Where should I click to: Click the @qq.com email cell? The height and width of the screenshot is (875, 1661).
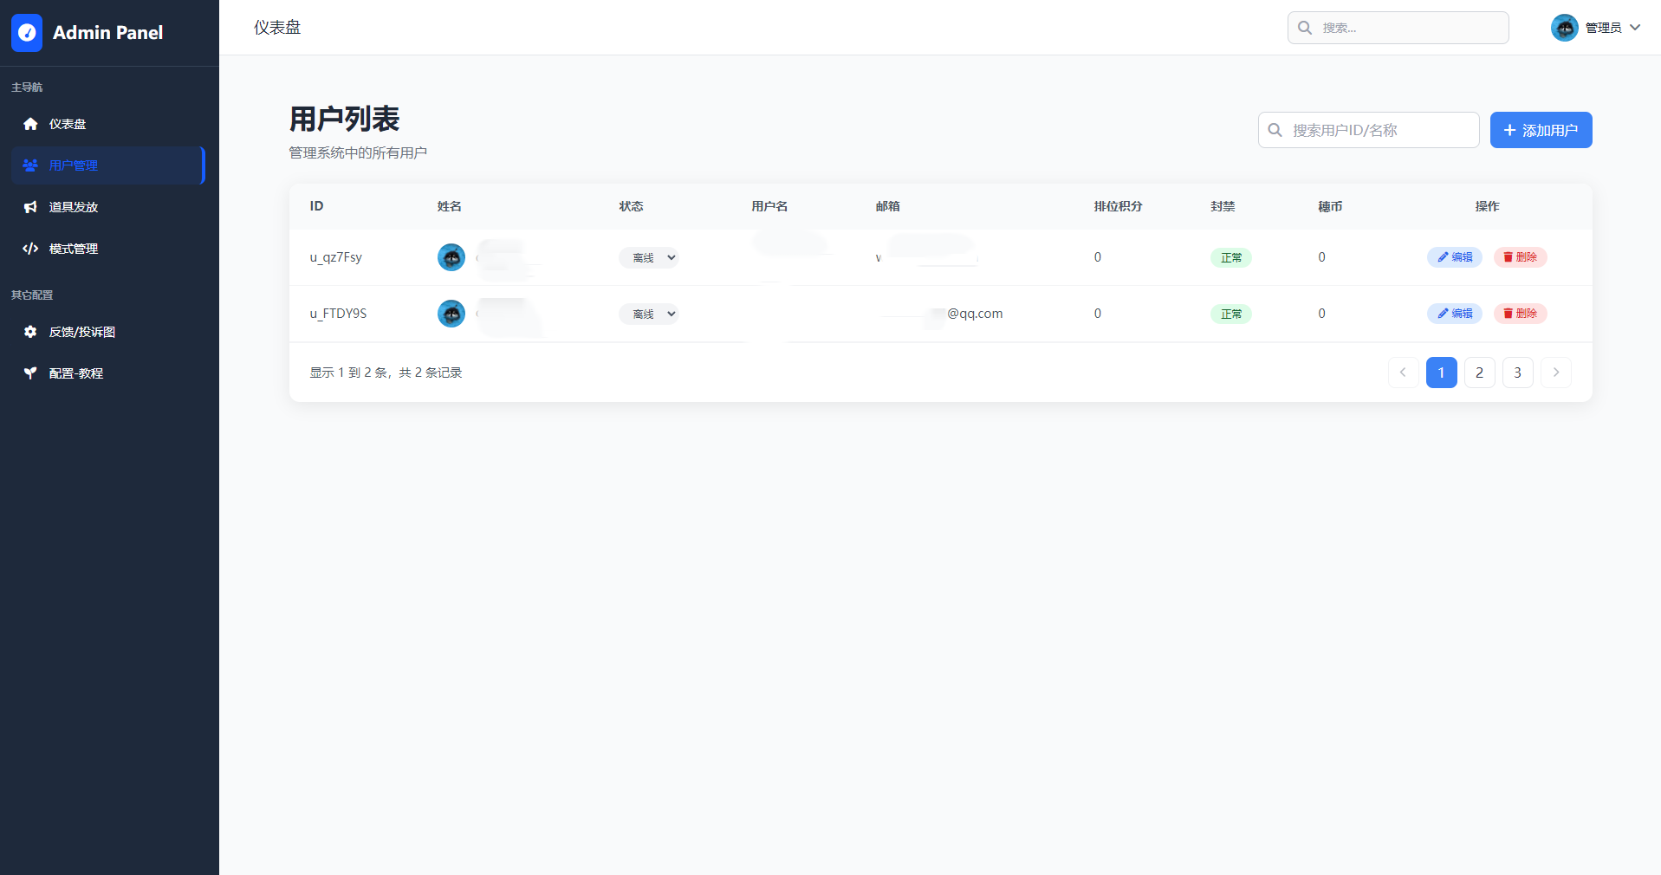[975, 314]
